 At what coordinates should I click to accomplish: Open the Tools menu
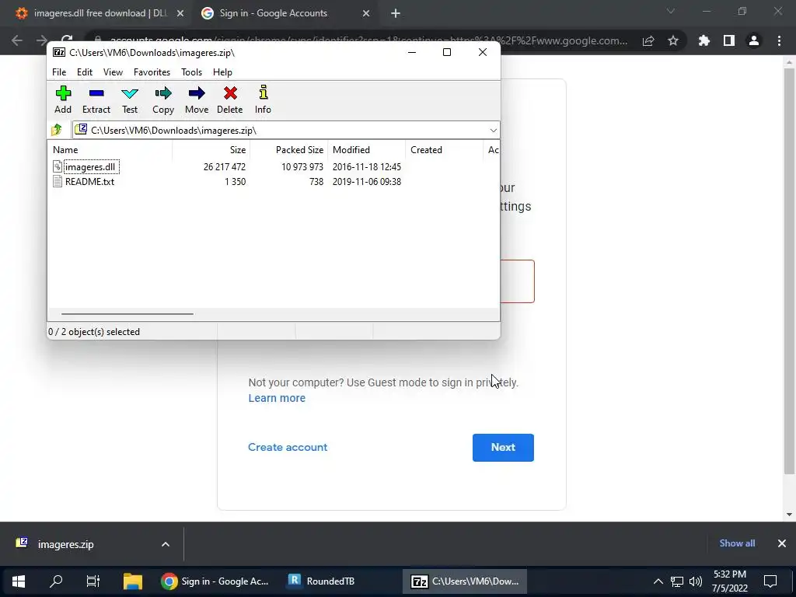[191, 72]
